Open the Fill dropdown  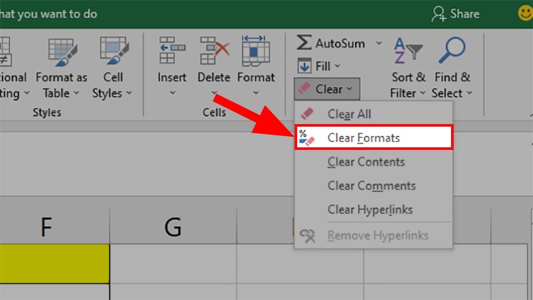click(318, 66)
